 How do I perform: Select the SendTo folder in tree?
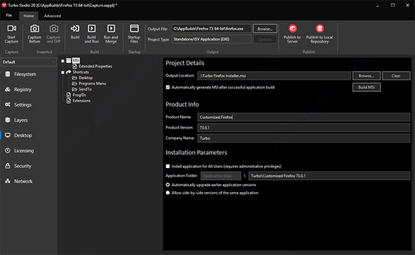(85, 89)
